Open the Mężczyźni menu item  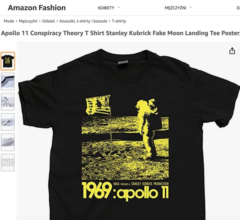pos(175,8)
